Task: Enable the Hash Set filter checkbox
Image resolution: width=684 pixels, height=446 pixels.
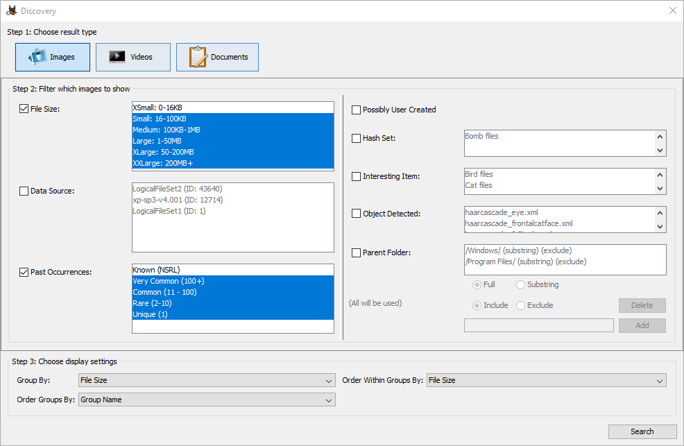Action: click(356, 138)
